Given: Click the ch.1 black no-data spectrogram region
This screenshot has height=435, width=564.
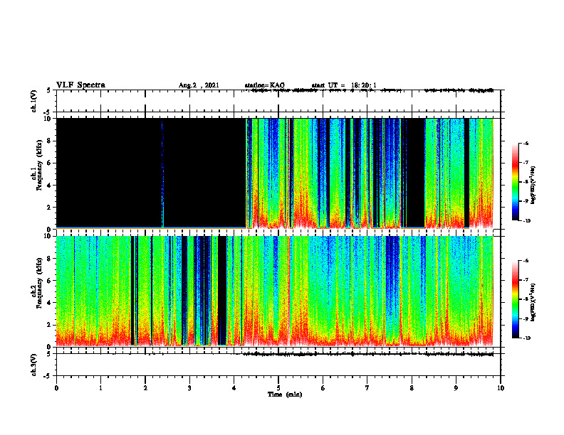Looking at the screenshot, I should click(x=151, y=173).
